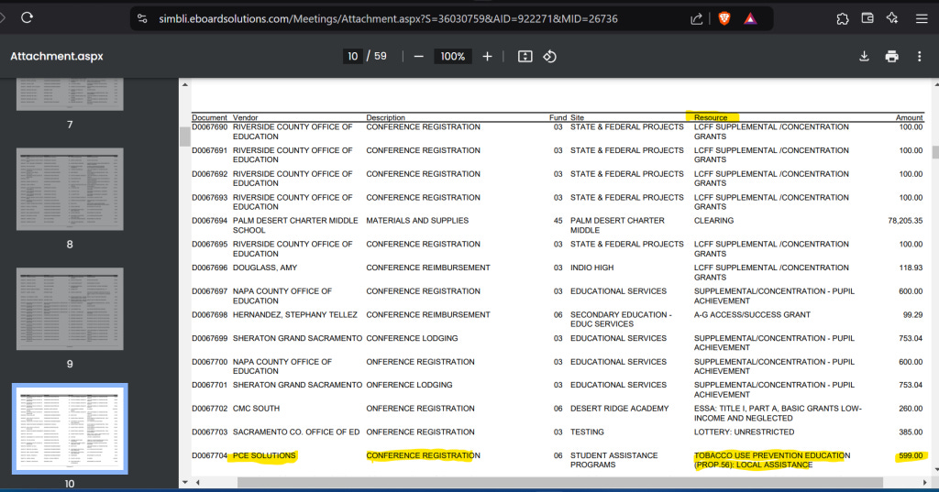Open Brave Shields lion icon
This screenshot has width=939, height=492.
pos(724,18)
